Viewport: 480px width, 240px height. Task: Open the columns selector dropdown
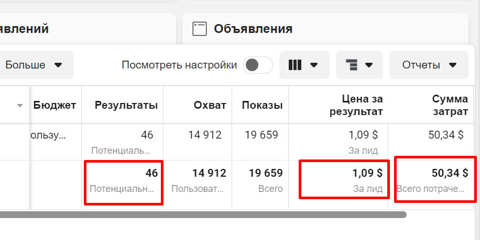[x=304, y=65]
